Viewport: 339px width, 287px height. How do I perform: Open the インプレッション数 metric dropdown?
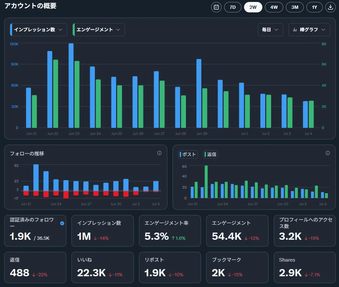39,30
